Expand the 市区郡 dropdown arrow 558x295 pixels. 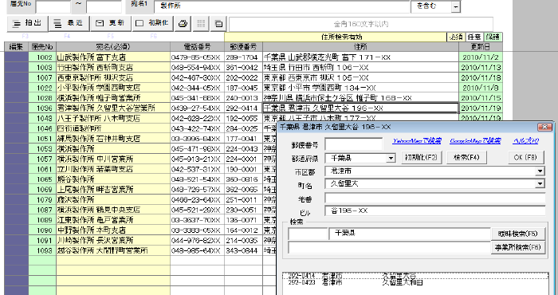540,171
